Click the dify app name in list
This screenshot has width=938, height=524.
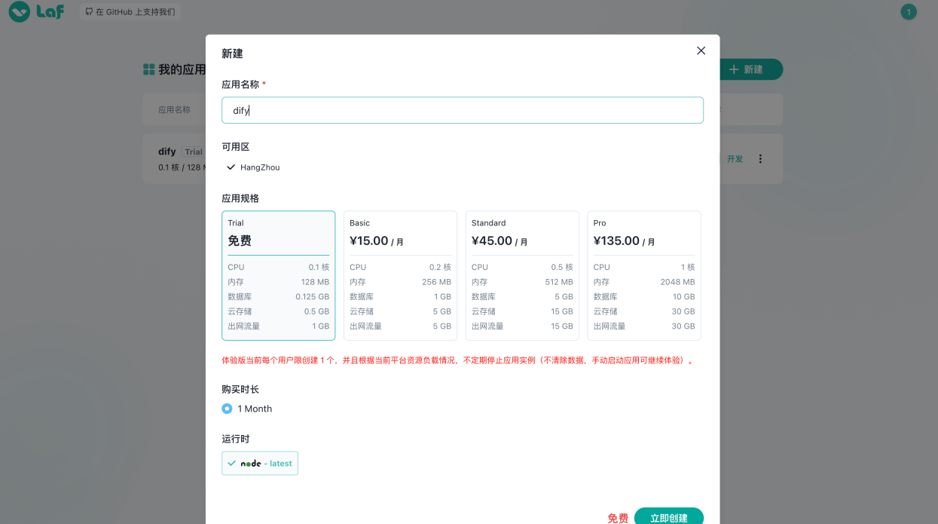click(167, 151)
